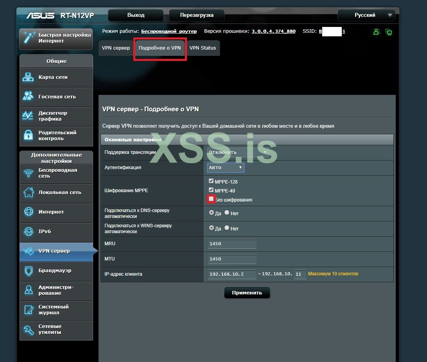The image size is (427, 362).
Task: Click the MRU input field
Action: tap(232, 244)
